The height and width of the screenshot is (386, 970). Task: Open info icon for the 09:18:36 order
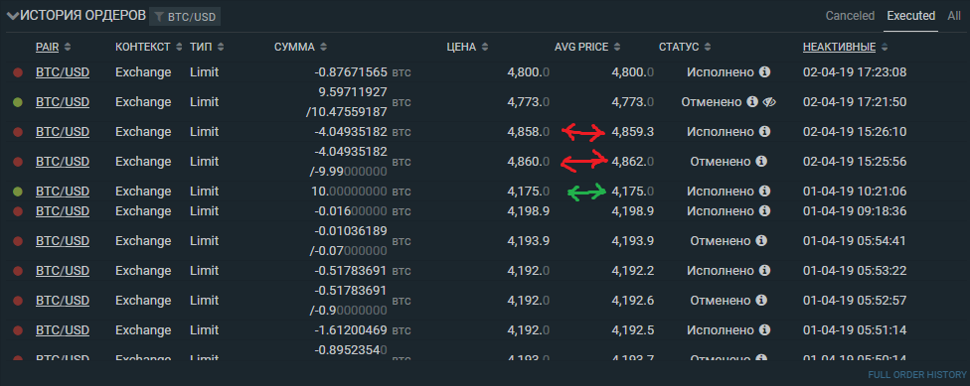click(764, 210)
